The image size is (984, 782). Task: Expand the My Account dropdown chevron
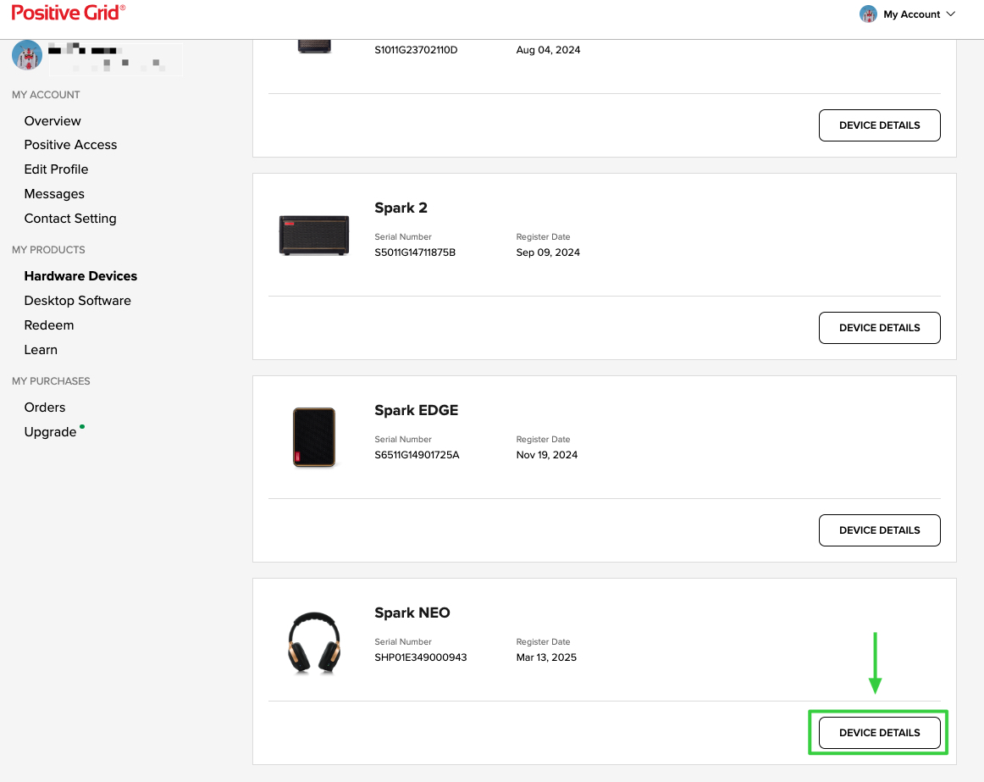[x=951, y=14]
